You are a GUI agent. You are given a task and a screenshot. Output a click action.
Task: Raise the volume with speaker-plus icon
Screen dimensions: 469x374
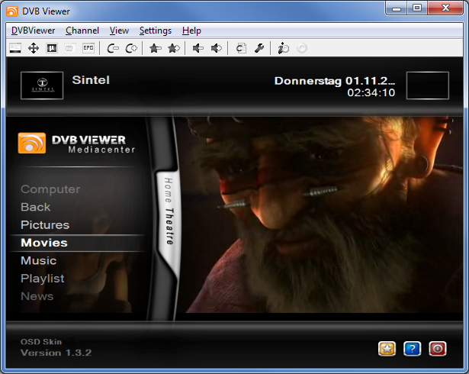217,48
